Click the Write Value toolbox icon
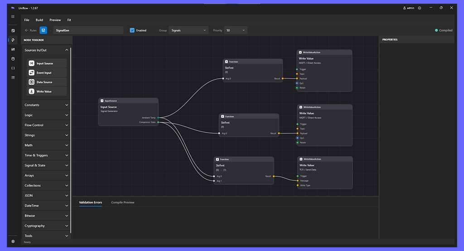464x251 pixels. 31,91
